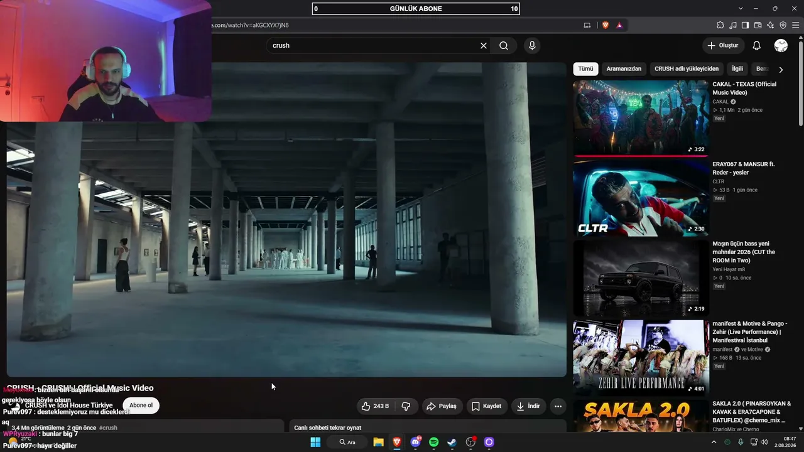Open Steam from the taskbar

click(452, 442)
